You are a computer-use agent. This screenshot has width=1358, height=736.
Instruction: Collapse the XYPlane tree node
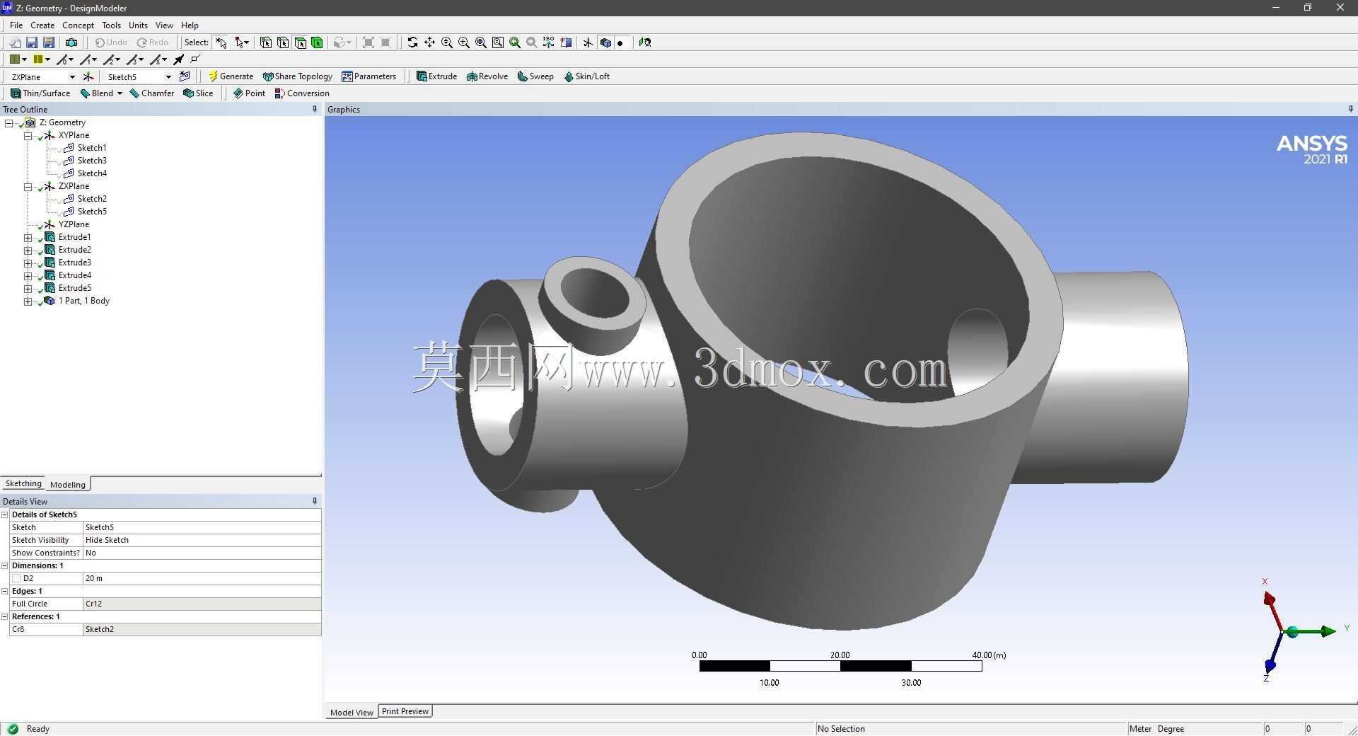click(28, 135)
